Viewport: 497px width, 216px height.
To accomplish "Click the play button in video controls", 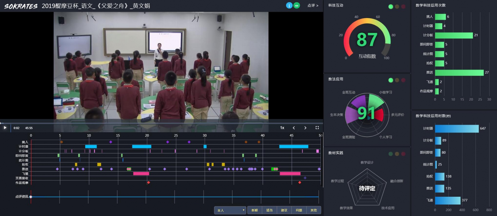I will point(5,128).
